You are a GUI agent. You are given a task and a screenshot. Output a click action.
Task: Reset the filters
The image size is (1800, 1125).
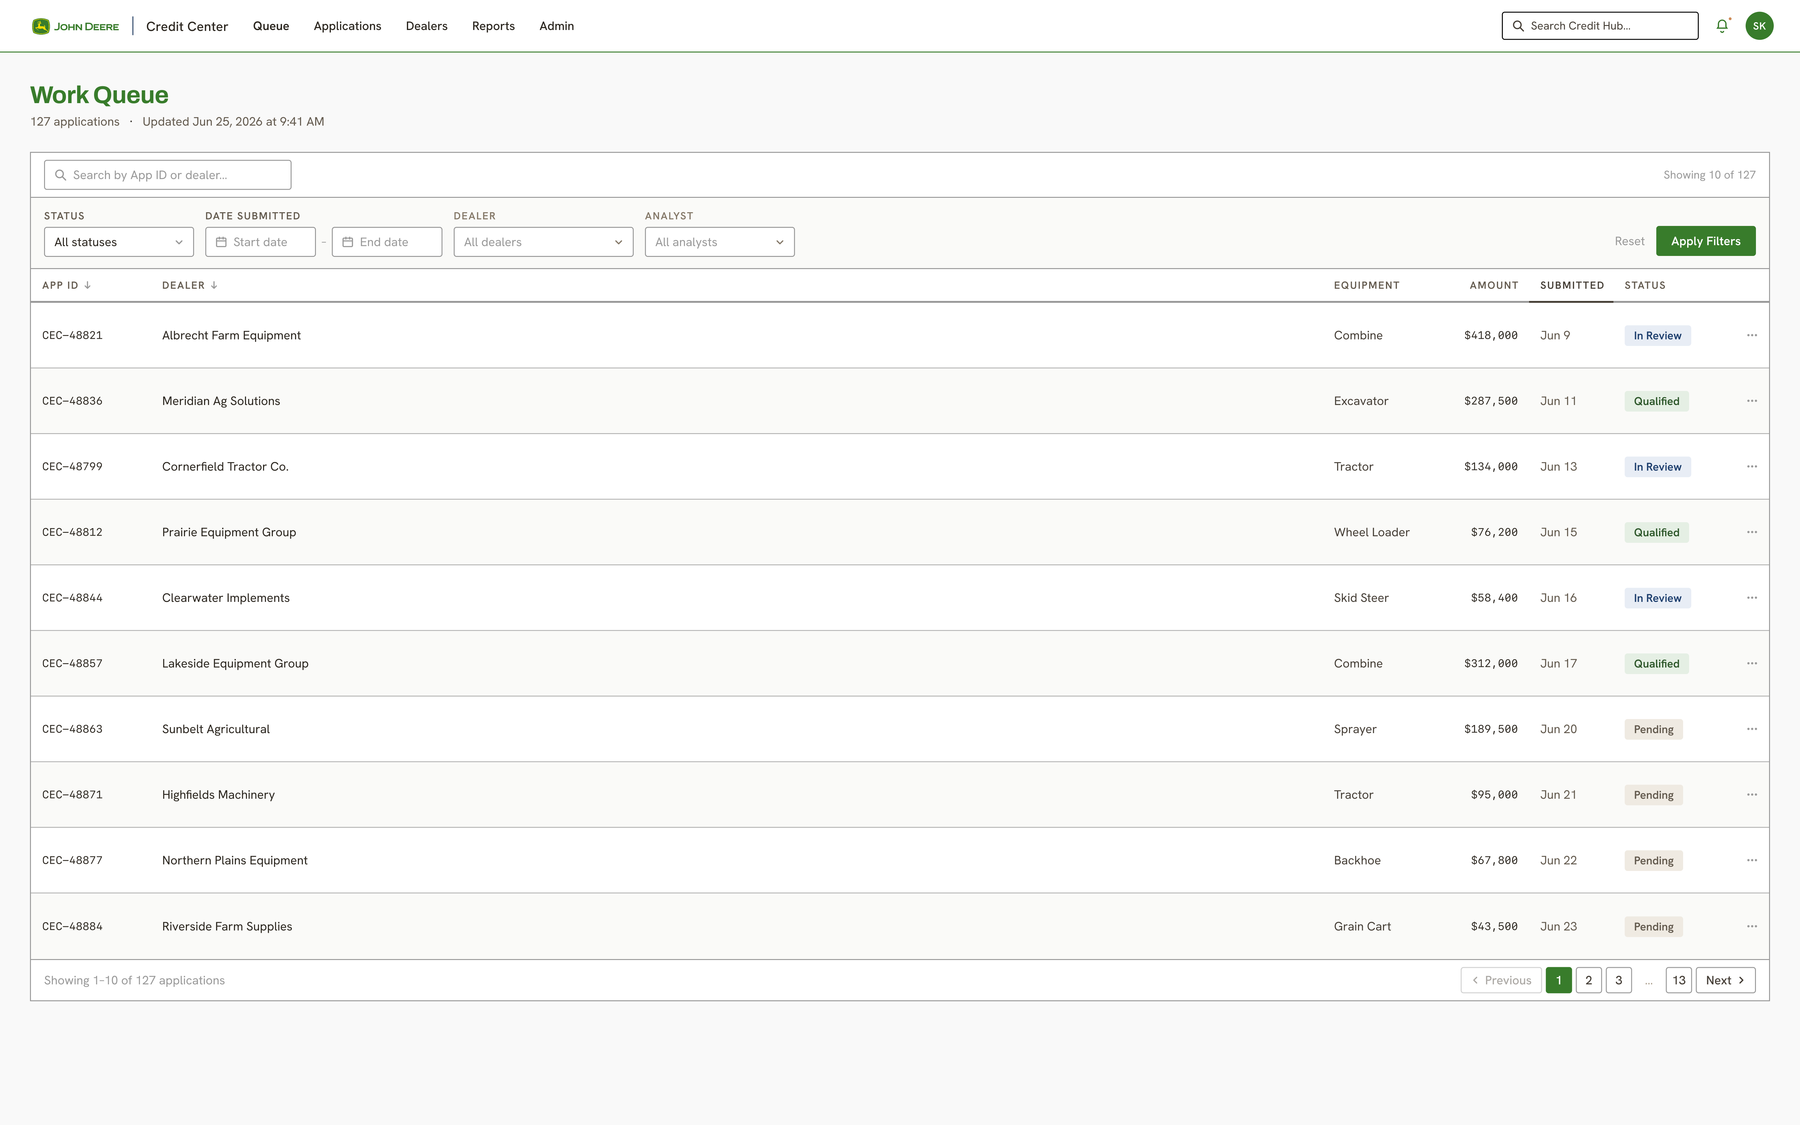click(1629, 241)
